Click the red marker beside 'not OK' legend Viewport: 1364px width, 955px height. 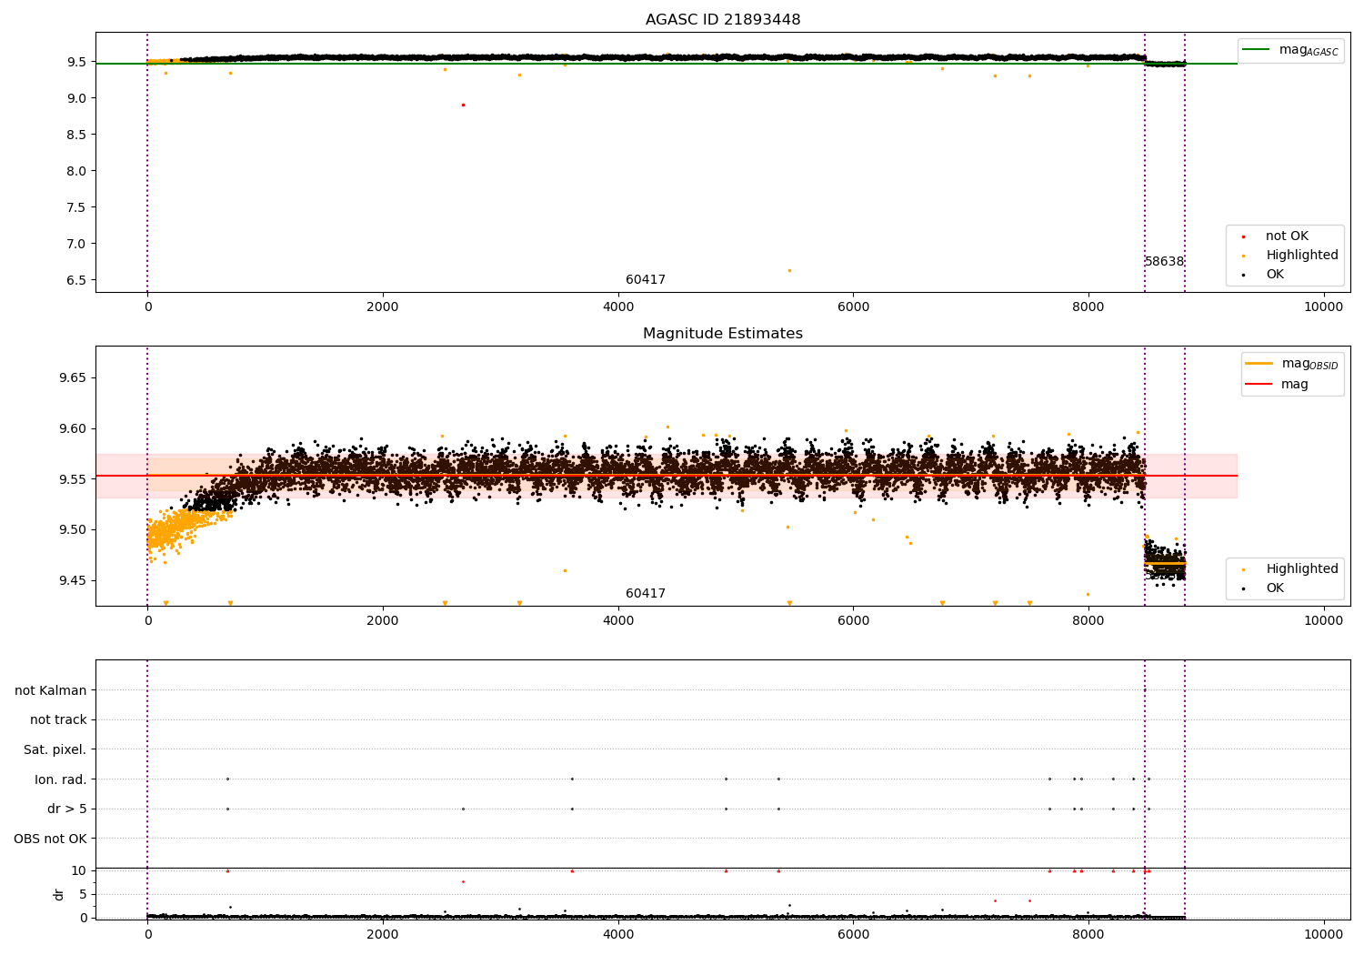[1243, 237]
